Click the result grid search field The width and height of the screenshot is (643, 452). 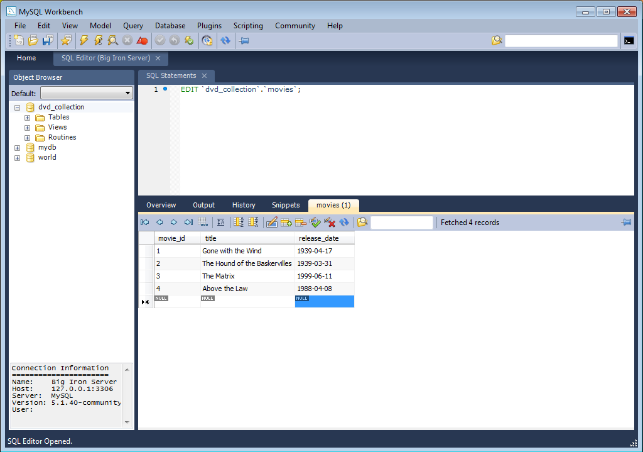click(402, 223)
